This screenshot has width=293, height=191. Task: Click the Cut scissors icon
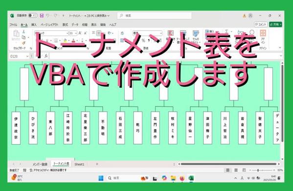pyautogui.click(x=24, y=32)
